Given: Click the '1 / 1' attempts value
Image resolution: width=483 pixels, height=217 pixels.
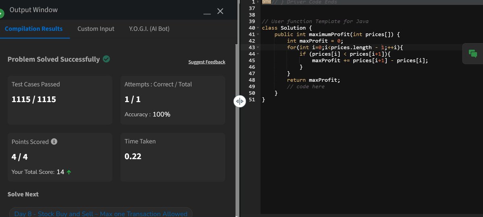Looking at the screenshot, I should 132,99.
